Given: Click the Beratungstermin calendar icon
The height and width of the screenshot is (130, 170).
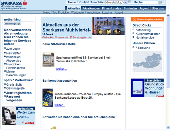Looking at the screenshot, I should (x=71, y=37).
